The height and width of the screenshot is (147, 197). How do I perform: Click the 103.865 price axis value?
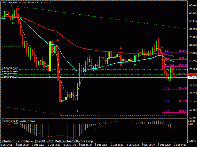[193, 37]
